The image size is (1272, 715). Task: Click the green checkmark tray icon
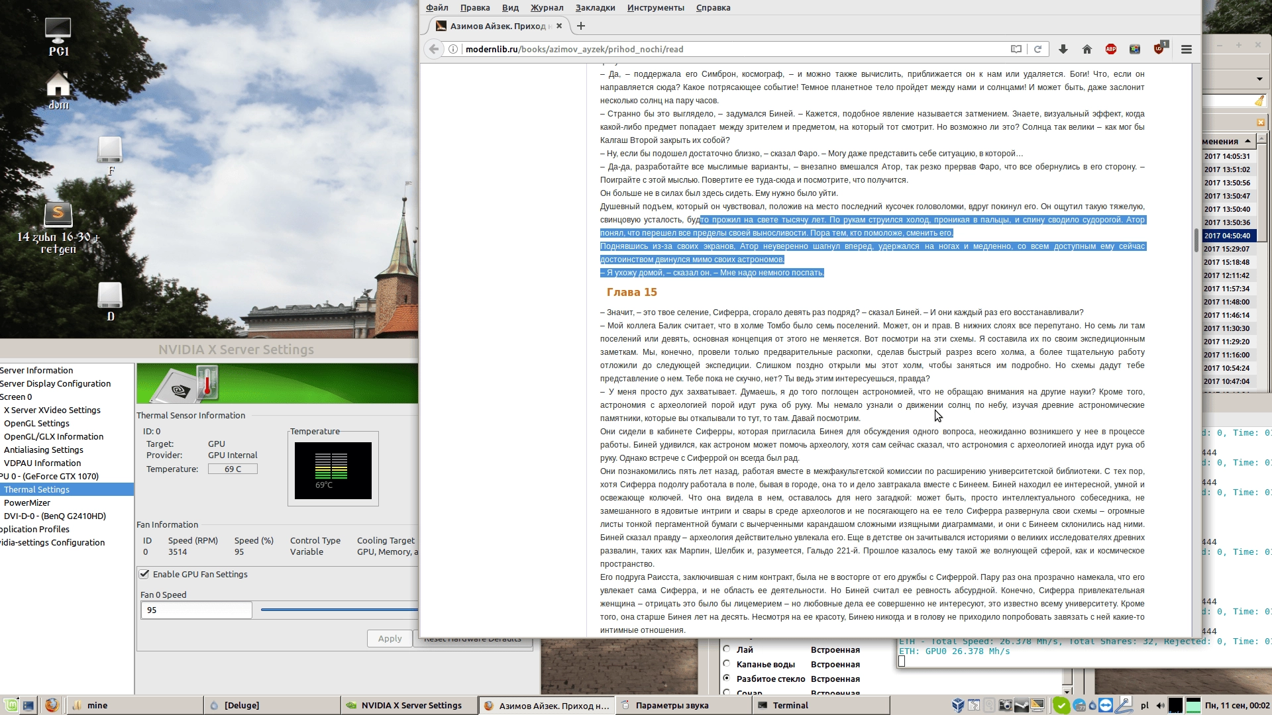pyautogui.click(x=1061, y=705)
